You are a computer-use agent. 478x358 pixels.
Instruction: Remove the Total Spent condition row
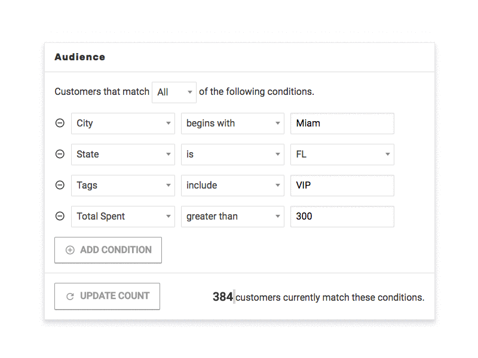[60, 216]
